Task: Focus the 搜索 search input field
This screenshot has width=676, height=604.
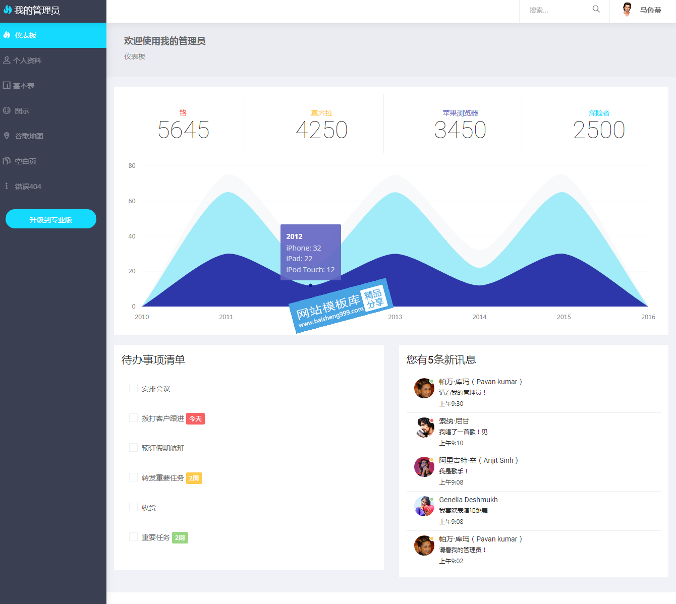Action: tap(557, 10)
